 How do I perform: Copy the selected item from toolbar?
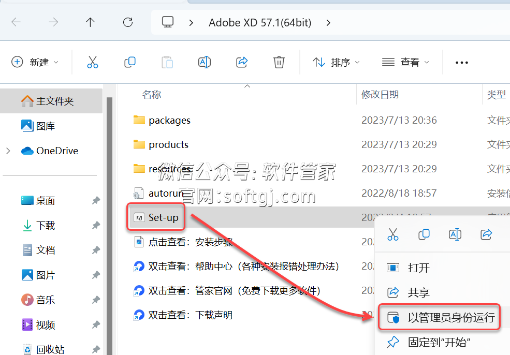pyautogui.click(x=130, y=62)
